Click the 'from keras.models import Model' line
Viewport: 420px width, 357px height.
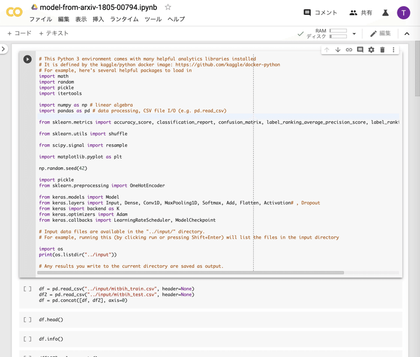(79, 197)
